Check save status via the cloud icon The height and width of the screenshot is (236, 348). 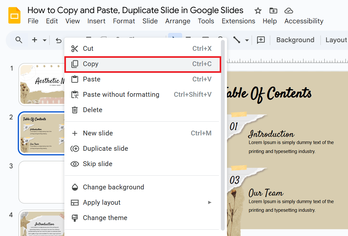click(288, 11)
